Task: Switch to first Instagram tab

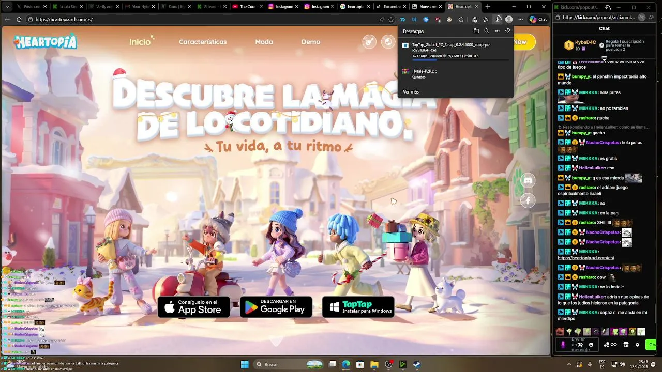Action: point(283,7)
